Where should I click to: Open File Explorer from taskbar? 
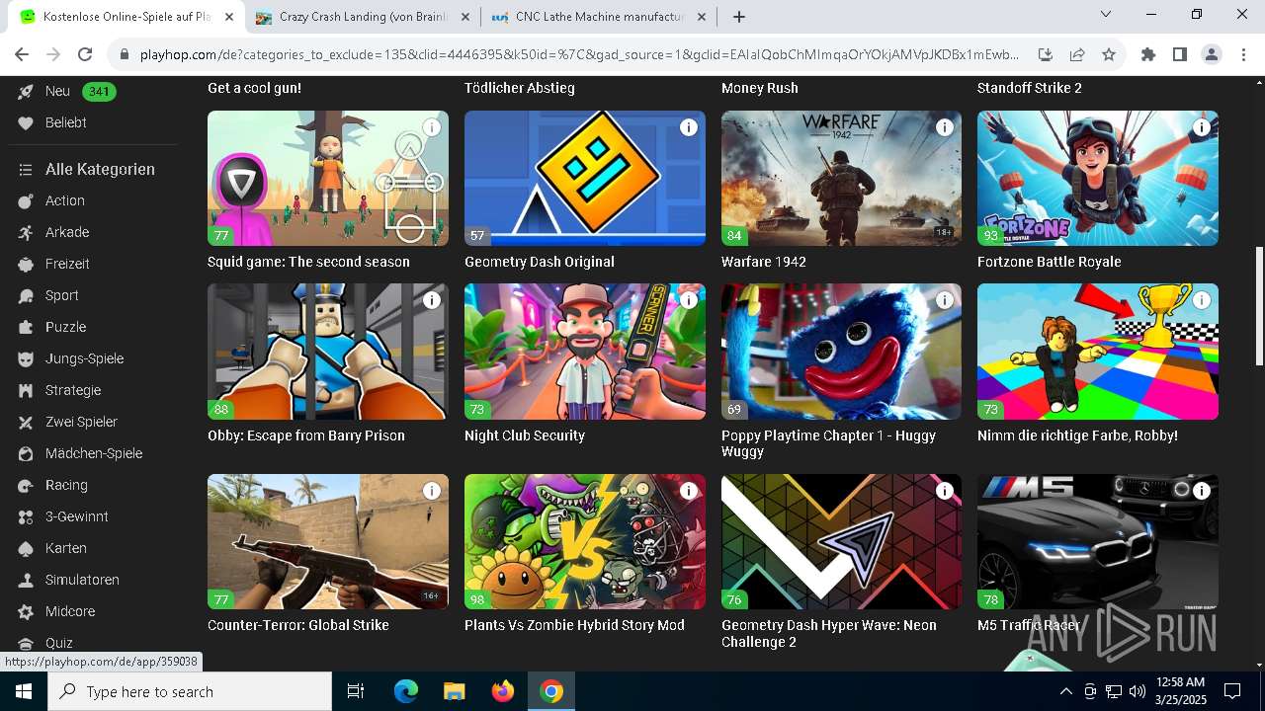[x=455, y=691]
